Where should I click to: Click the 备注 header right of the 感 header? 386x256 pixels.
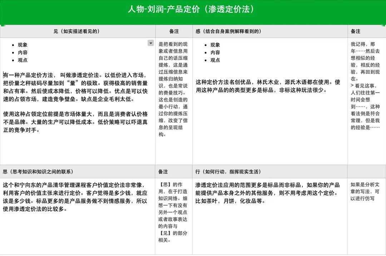click(356, 31)
